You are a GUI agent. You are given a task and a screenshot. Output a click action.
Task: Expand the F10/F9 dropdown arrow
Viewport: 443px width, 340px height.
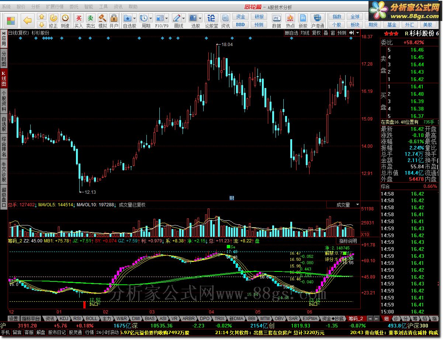coord(167,18)
